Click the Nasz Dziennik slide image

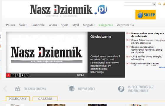(x=47, y=52)
